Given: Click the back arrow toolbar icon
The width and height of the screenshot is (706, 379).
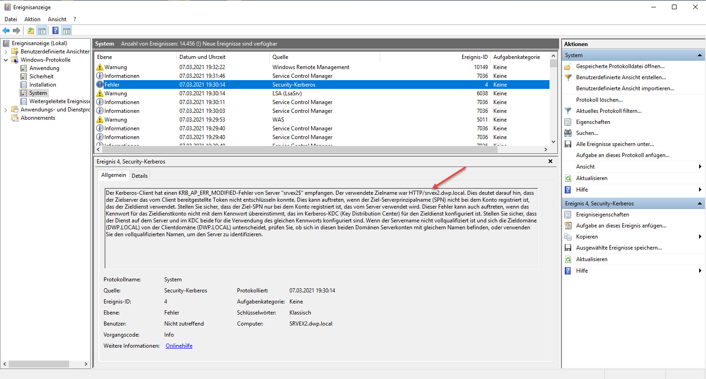Looking at the screenshot, I should click(6, 31).
